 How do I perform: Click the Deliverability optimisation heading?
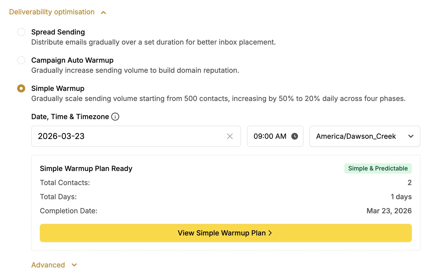tap(51, 12)
